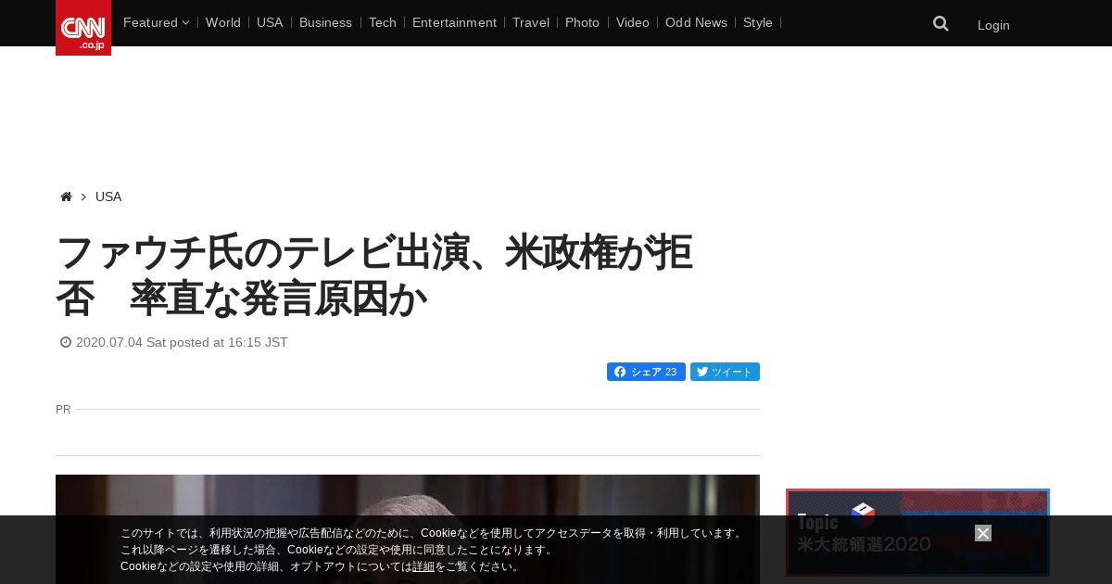The image size is (1112, 584).
Task: Select the Tech menu item
Action: [x=382, y=22]
